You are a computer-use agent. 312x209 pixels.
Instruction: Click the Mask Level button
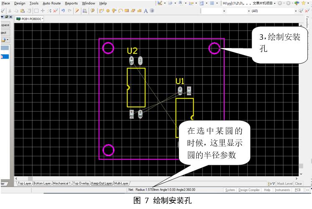pyautogui.click(x=285, y=184)
